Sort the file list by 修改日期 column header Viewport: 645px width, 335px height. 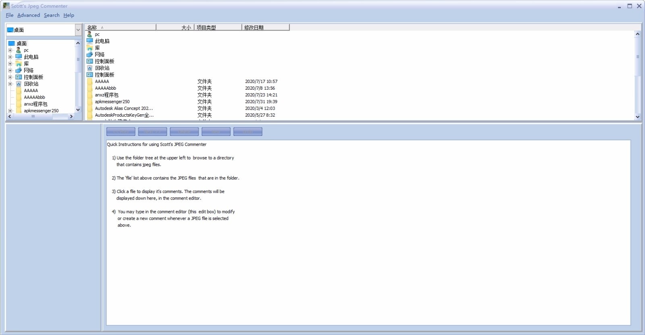click(x=266, y=27)
